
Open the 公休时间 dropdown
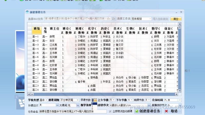pyautogui.click(x=180, y=100)
